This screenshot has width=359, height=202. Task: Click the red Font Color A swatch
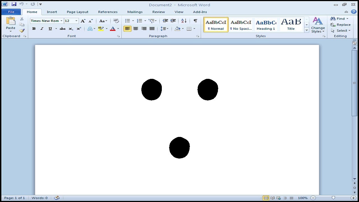tap(113, 29)
